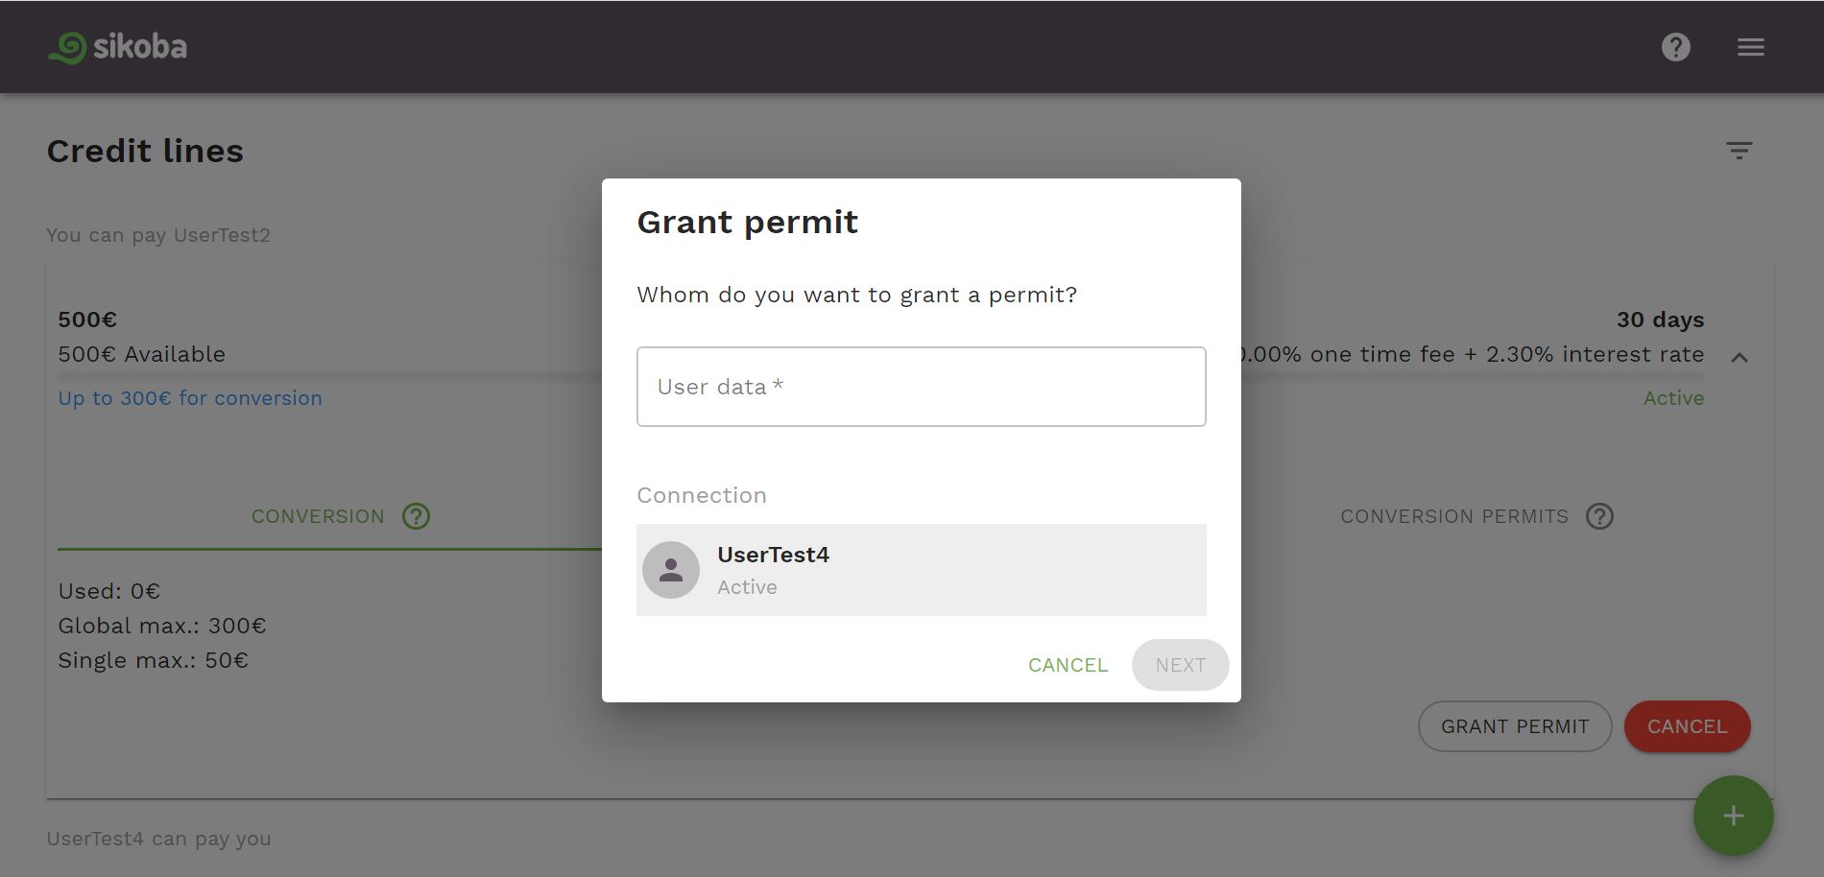
Task: Cancel the Grant permit dialog
Action: 1068,665
